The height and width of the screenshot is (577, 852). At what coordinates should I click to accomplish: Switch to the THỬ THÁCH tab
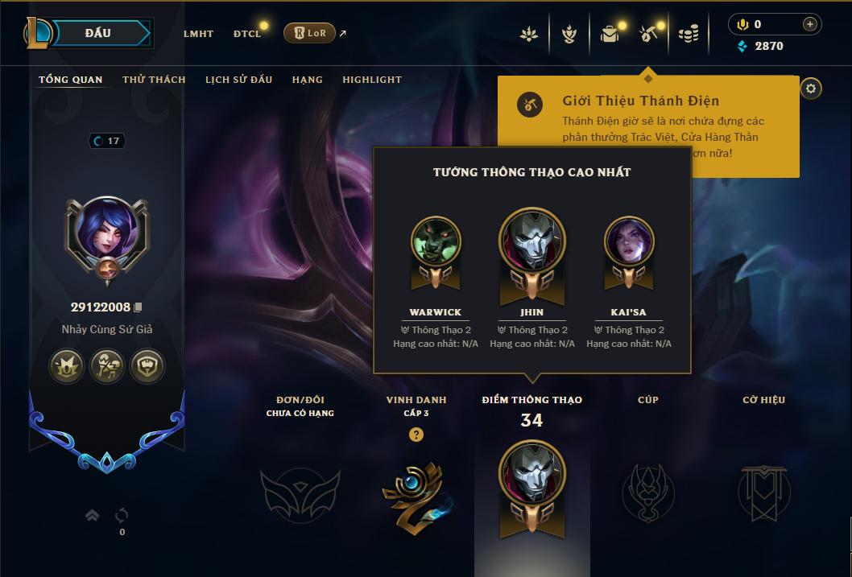[x=154, y=80]
